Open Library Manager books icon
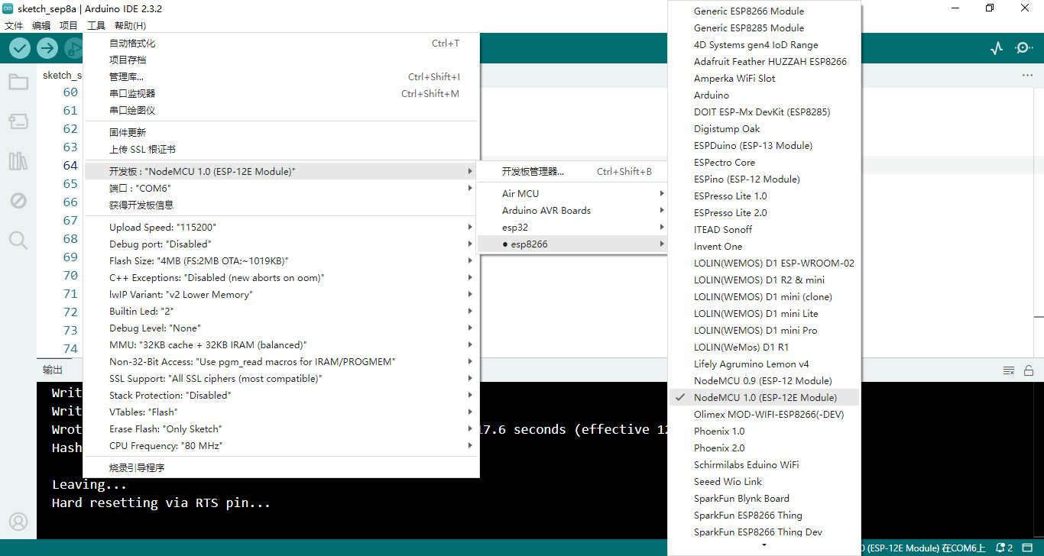Screen dimensions: 1044x556 point(18,161)
